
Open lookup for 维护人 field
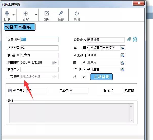pos(122,70)
